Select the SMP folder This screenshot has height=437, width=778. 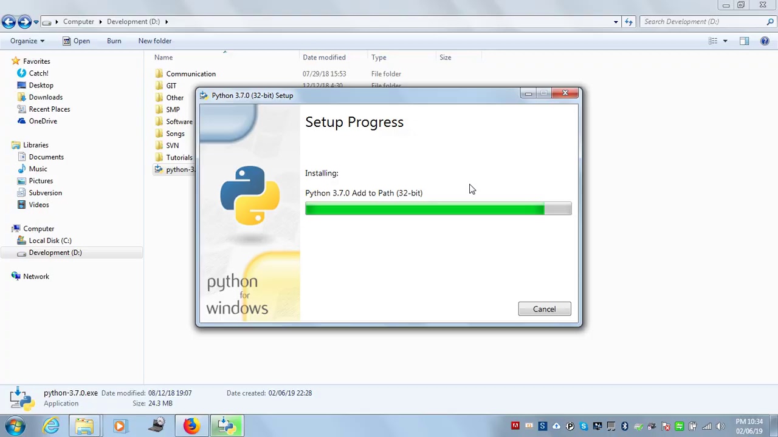173,110
